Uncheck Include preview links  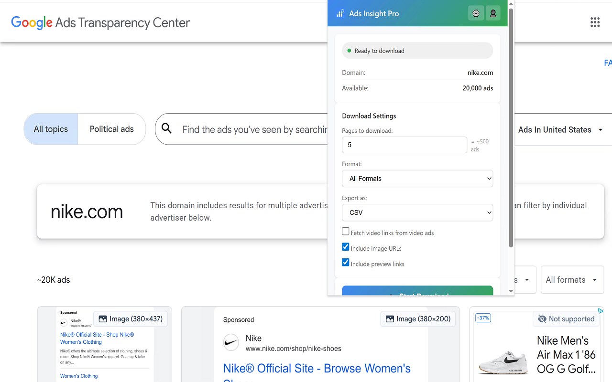[x=346, y=262]
